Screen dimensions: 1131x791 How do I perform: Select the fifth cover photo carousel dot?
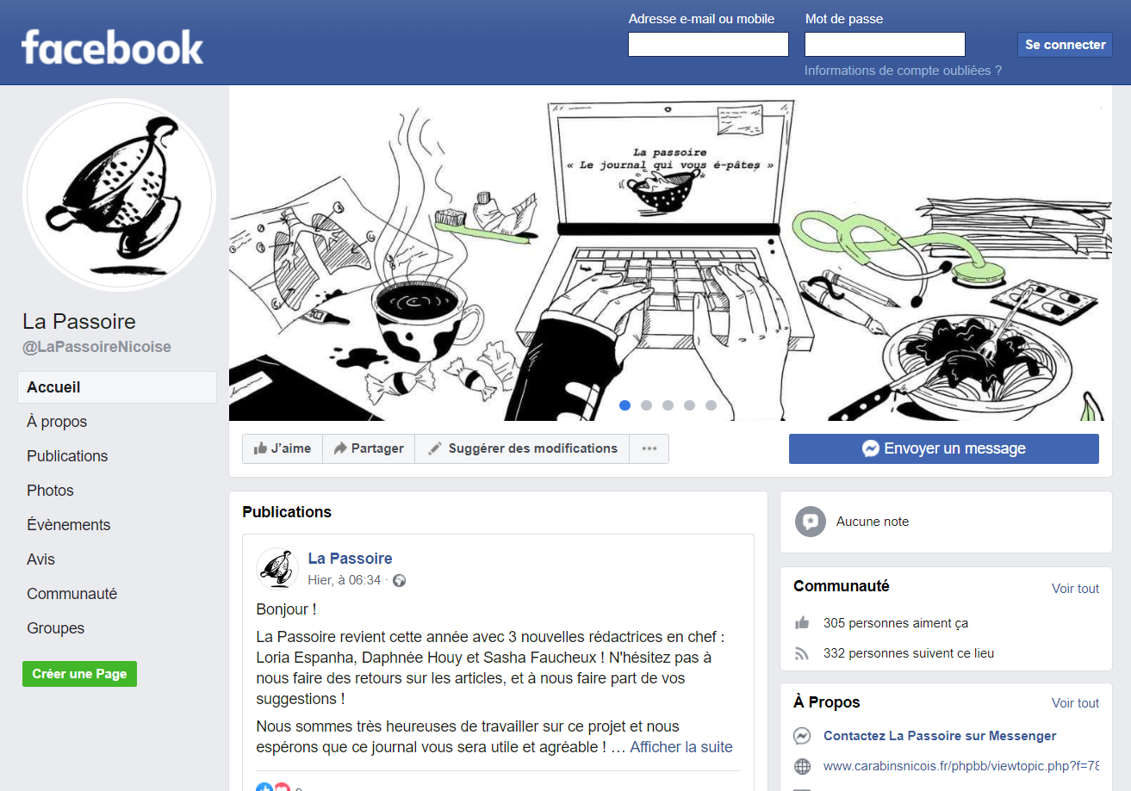711,405
